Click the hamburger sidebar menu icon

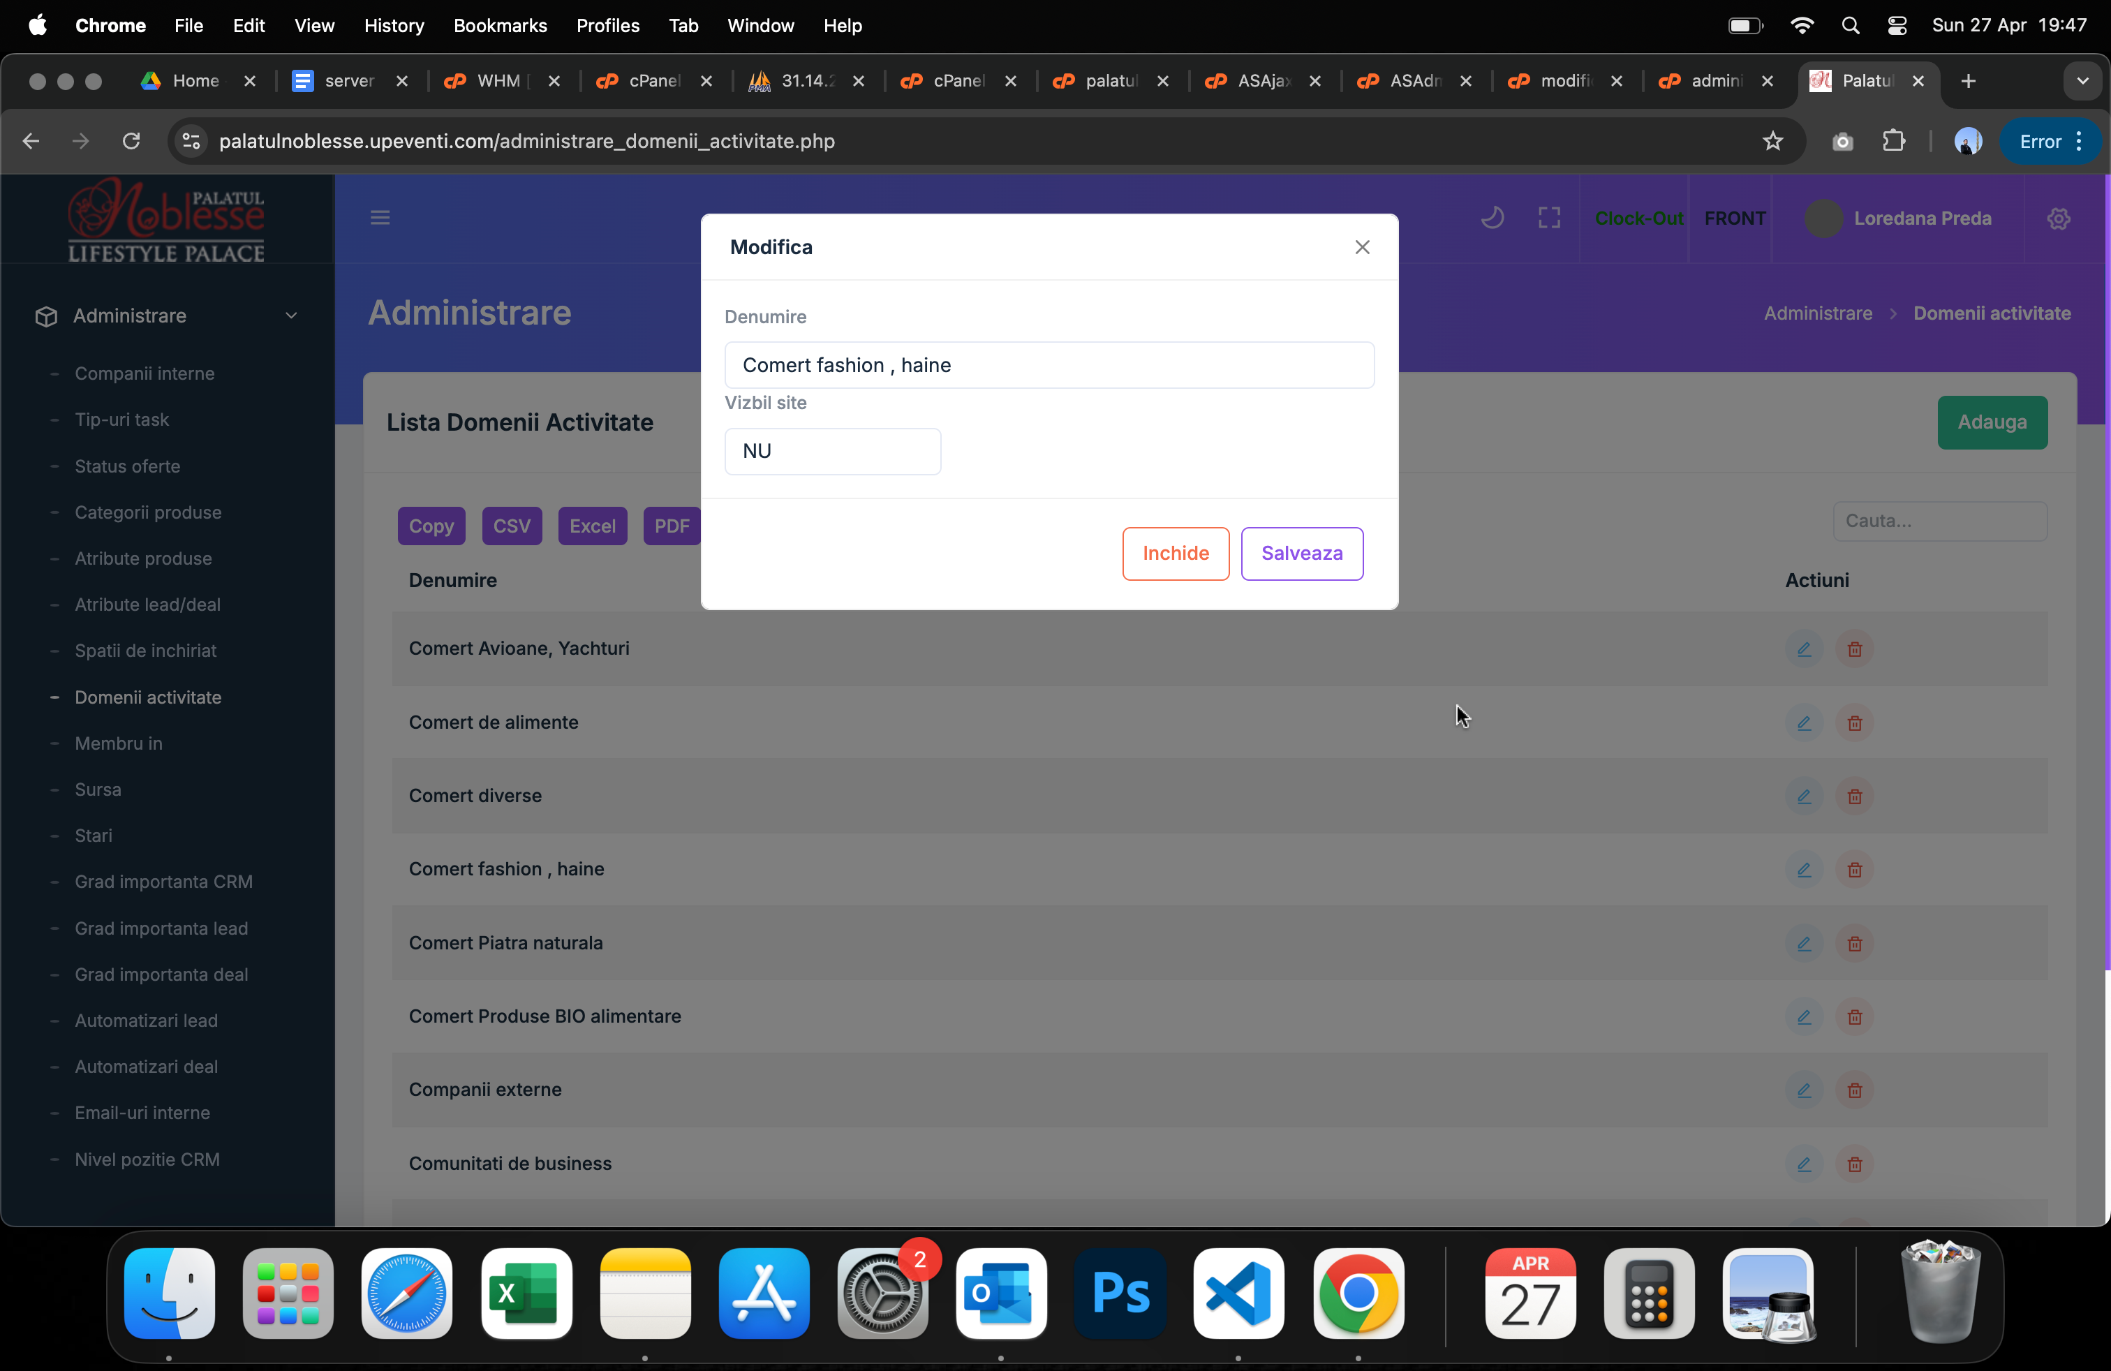tap(380, 217)
